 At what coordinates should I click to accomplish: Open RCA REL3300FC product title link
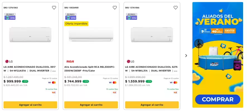(x=89, y=69)
